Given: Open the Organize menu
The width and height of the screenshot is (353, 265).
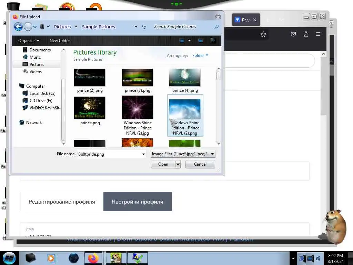Looking at the screenshot, I should [x=29, y=41].
